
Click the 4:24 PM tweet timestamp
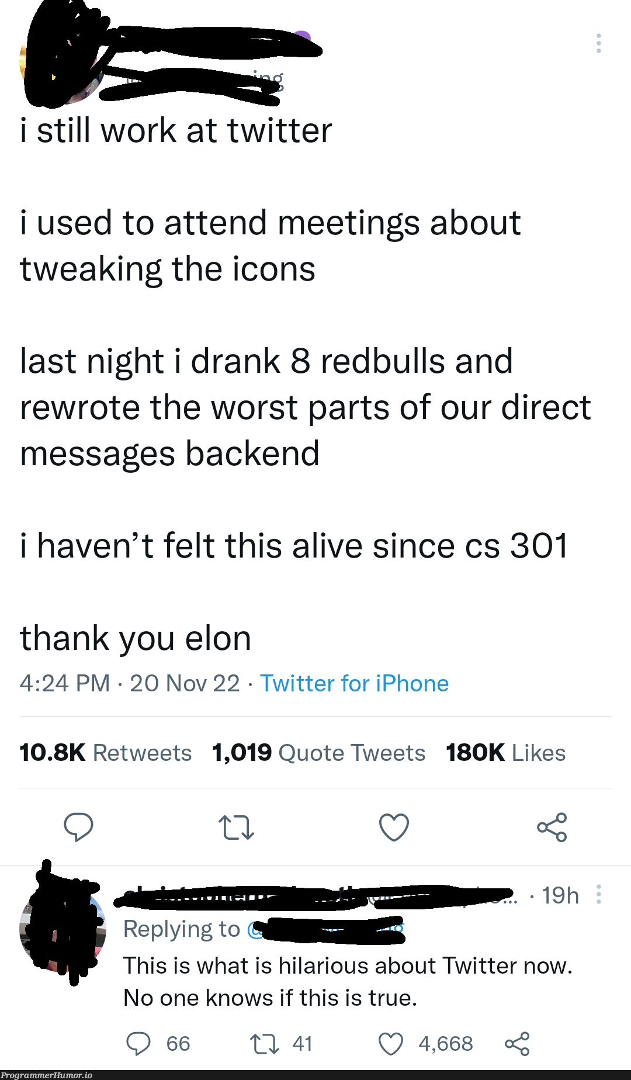click(x=64, y=683)
